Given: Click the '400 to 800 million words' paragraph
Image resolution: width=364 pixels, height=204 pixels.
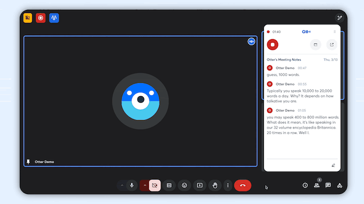Looking at the screenshot, I should (303, 125).
